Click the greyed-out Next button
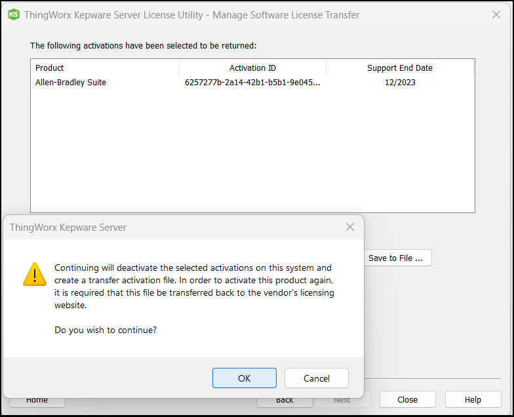 click(342, 399)
